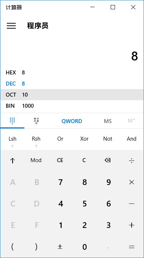Open the hamburger navigation menu
Screen dimensions: 144x258
click(11, 26)
